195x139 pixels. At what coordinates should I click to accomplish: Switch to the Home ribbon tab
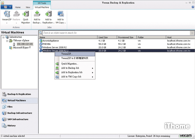tap(18, 7)
